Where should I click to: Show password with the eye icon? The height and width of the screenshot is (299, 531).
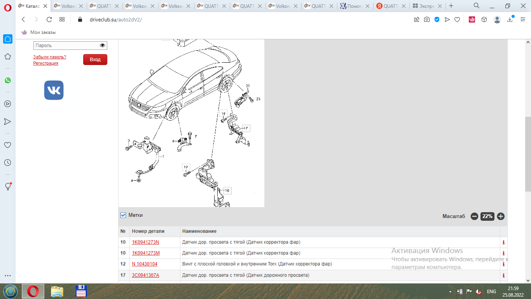(x=102, y=46)
